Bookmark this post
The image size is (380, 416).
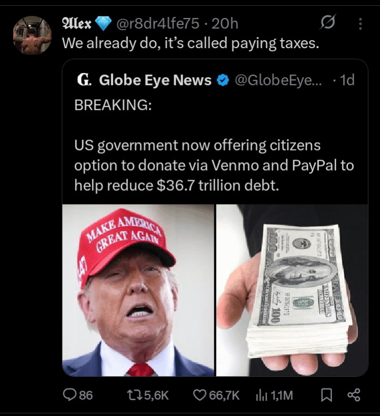pyautogui.click(x=327, y=395)
